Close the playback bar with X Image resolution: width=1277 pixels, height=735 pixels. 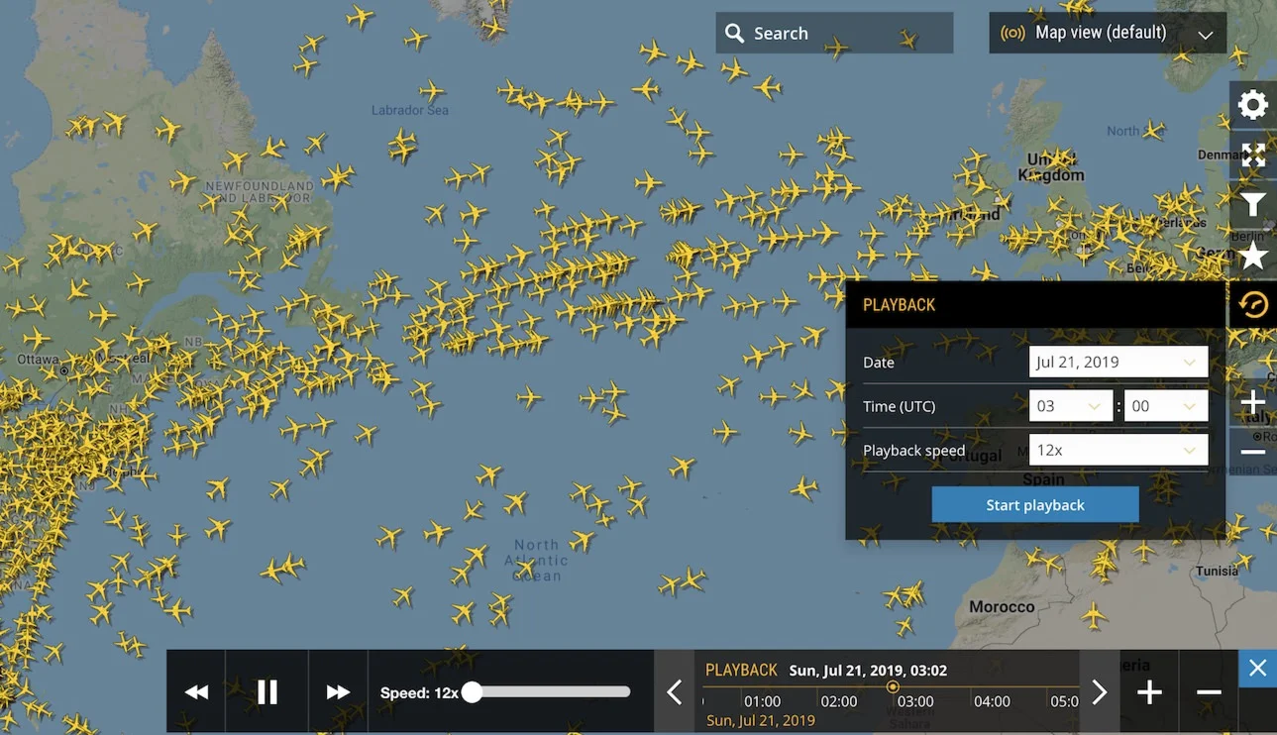point(1258,669)
